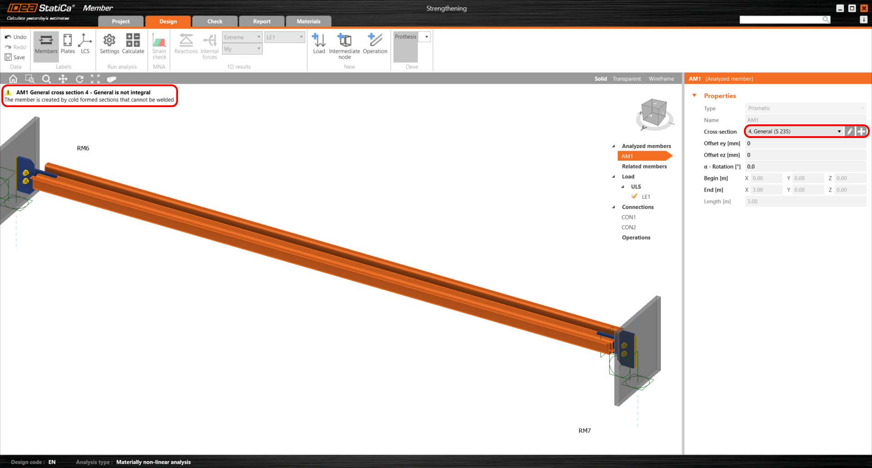The height and width of the screenshot is (468, 872).
Task: Switch view mode to Wireframe
Action: [x=661, y=79]
